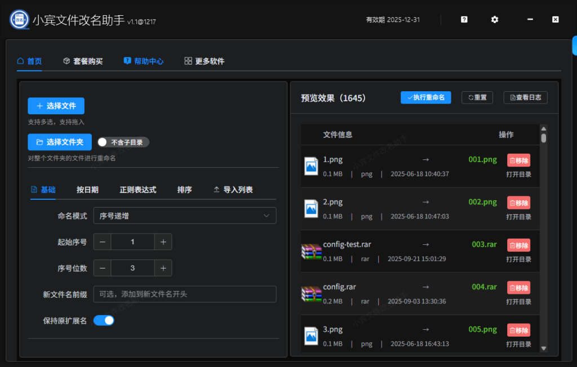Screen dimensions: 577x367
Task: Increase 序号位数 with plus control
Action: pos(163,267)
